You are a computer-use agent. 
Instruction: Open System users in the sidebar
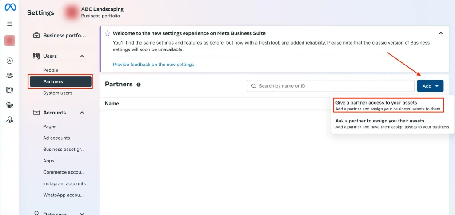[x=58, y=93]
